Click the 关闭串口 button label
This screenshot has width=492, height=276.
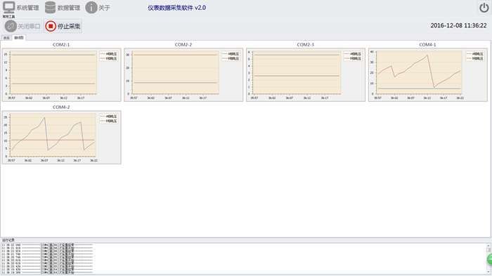(29, 27)
